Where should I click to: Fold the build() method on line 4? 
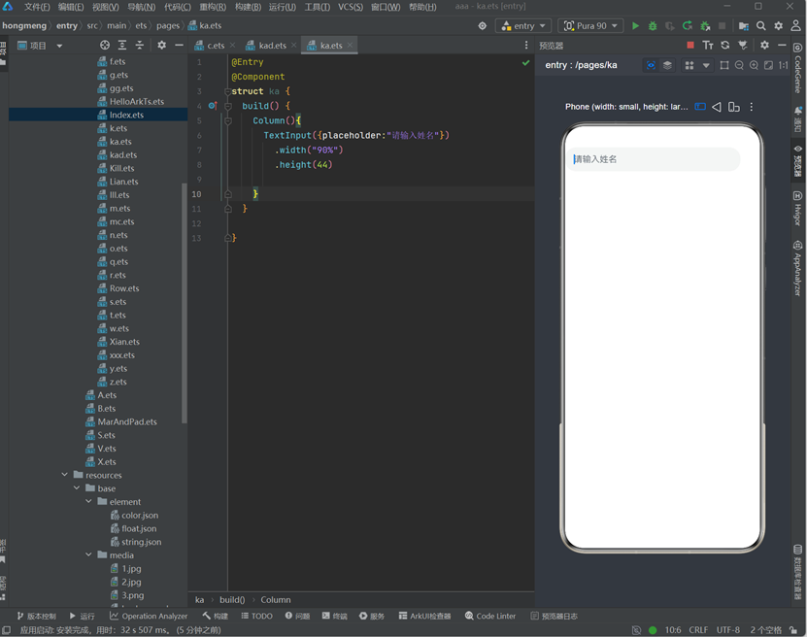(x=228, y=106)
